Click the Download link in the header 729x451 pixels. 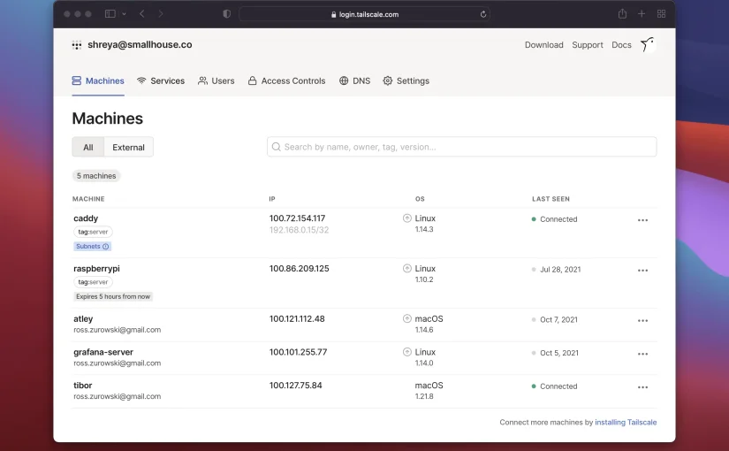(x=543, y=45)
